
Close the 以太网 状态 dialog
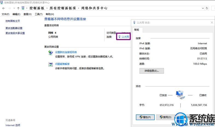tap(212, 22)
